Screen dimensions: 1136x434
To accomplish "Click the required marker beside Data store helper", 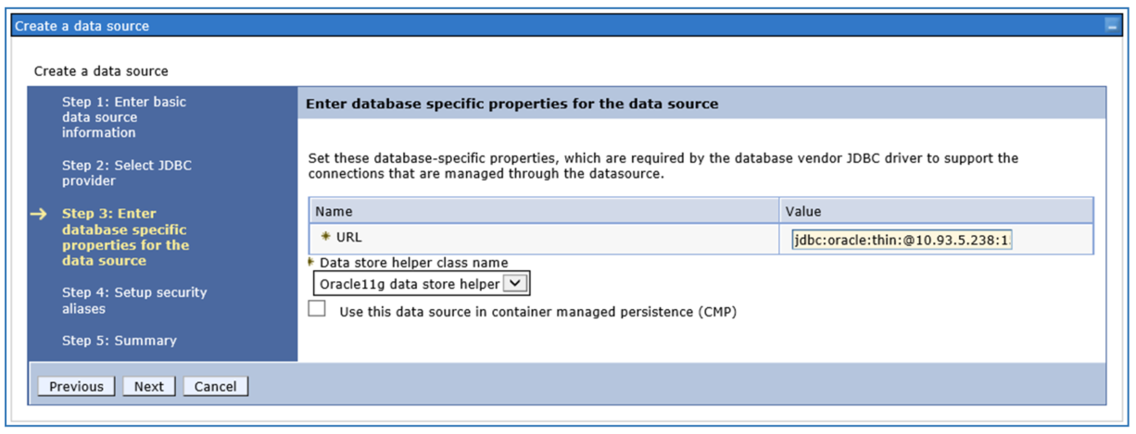I will (x=311, y=263).
